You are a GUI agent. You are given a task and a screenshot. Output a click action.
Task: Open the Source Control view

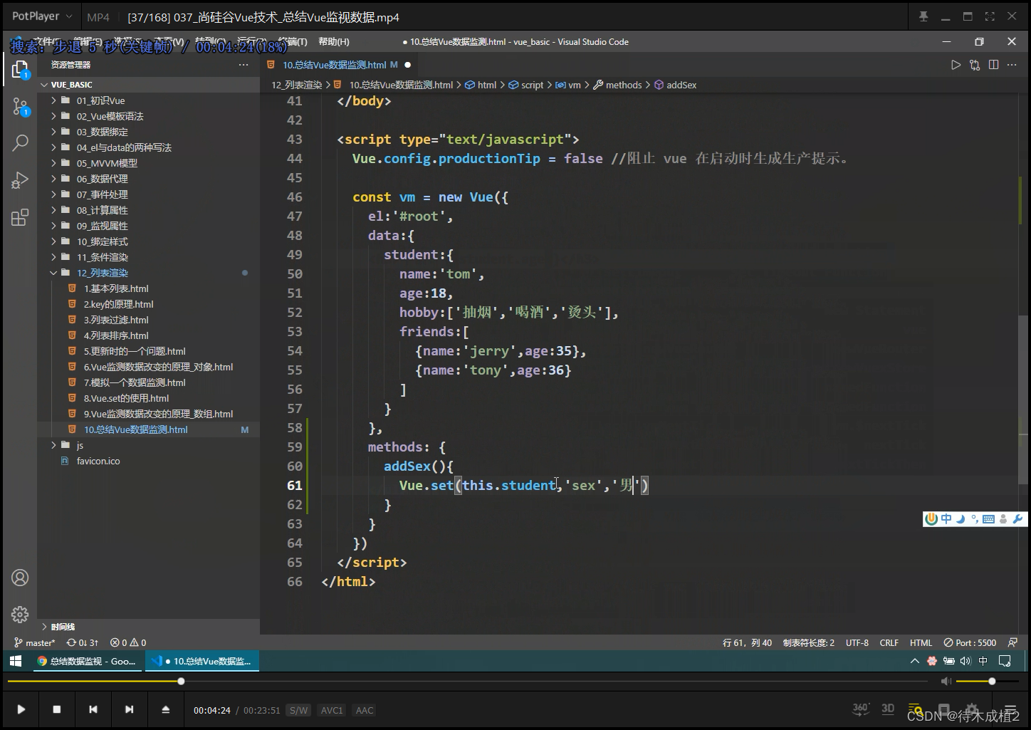(x=20, y=107)
